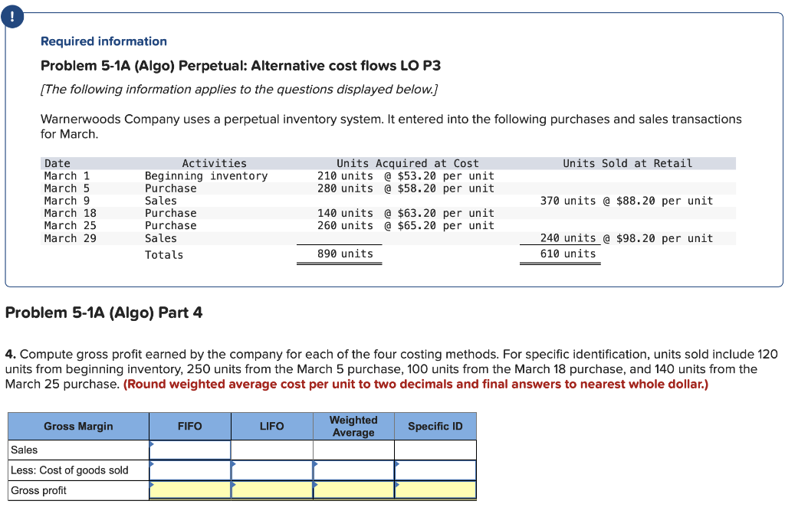Click the flag marker in Specific ID Gross profit cell
785x514 pixels.
point(396,485)
